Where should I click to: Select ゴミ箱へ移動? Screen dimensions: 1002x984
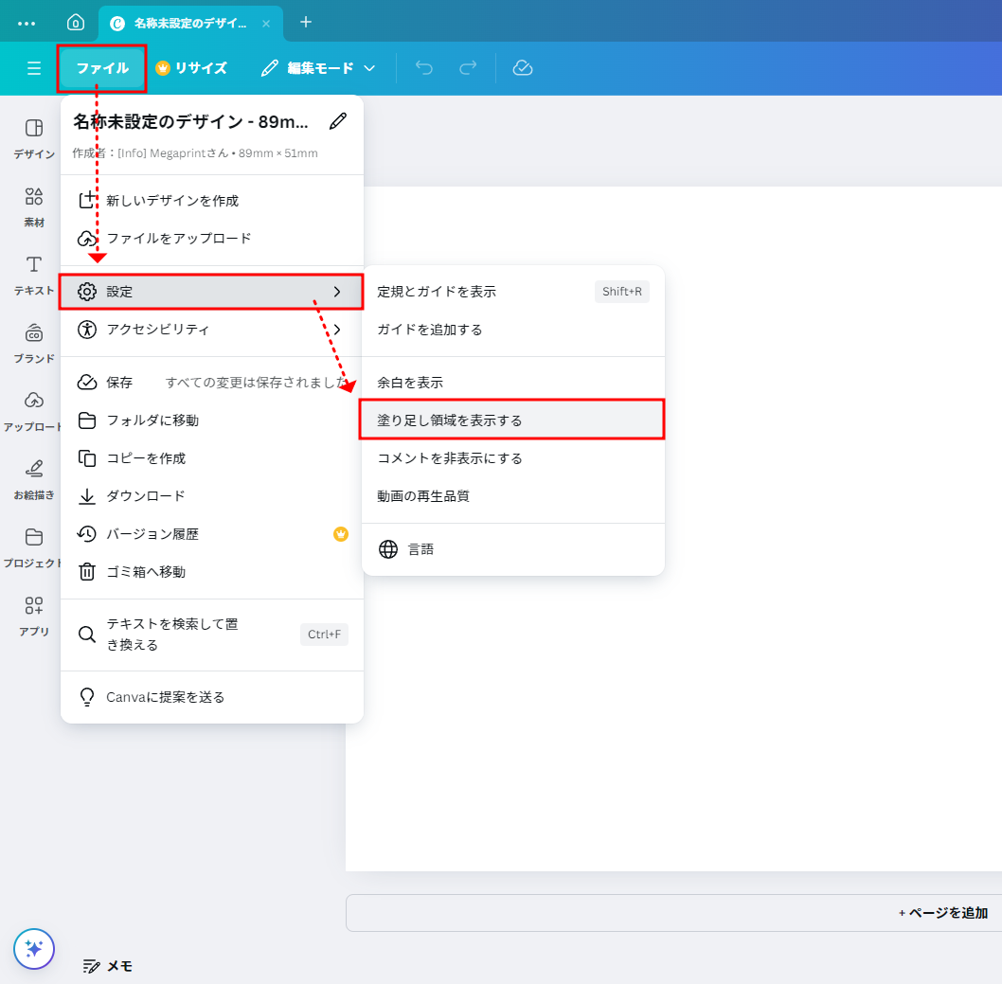coord(212,571)
